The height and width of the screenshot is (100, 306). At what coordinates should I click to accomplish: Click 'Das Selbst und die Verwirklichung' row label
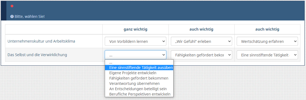[x=37, y=55]
